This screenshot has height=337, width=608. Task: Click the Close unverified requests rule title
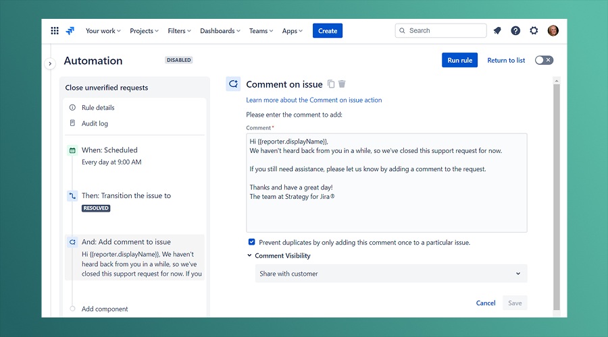coord(107,88)
